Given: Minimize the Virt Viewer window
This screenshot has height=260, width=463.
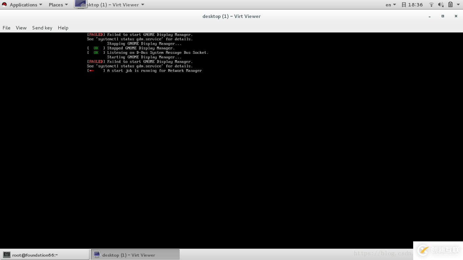Looking at the screenshot, I should pos(429,16).
